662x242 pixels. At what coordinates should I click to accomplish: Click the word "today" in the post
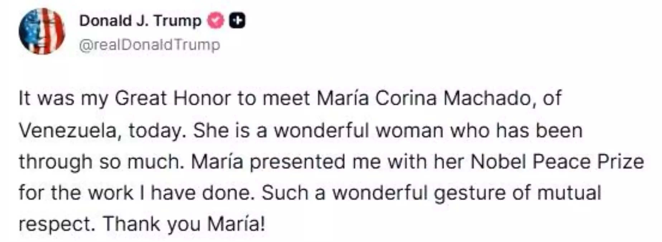point(155,131)
